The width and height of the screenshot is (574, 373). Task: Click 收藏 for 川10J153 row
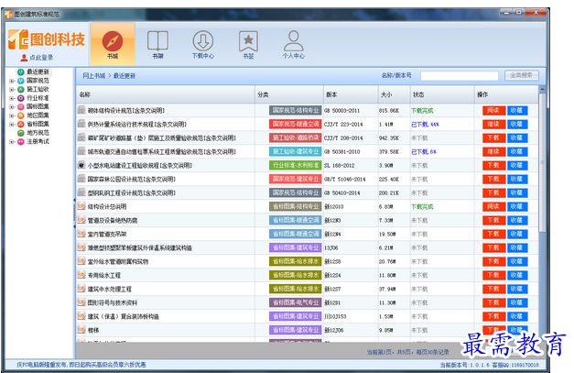517,316
